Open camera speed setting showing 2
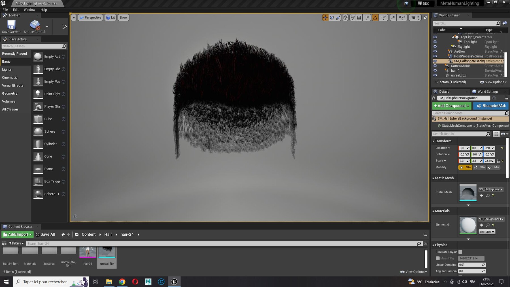Screen dimensions: 510x287 pos(415,18)
